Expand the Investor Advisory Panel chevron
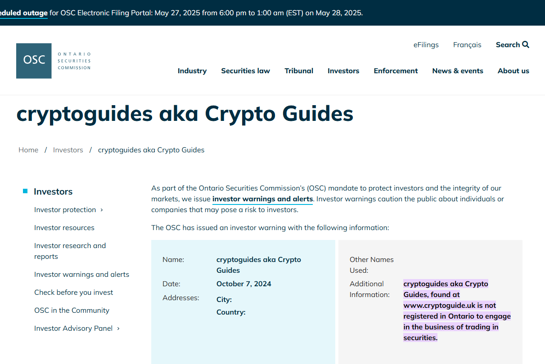Image resolution: width=545 pixels, height=364 pixels. point(118,328)
